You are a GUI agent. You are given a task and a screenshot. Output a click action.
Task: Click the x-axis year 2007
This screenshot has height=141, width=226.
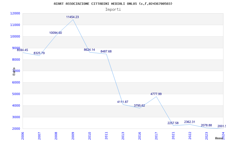(x=39, y=136)
